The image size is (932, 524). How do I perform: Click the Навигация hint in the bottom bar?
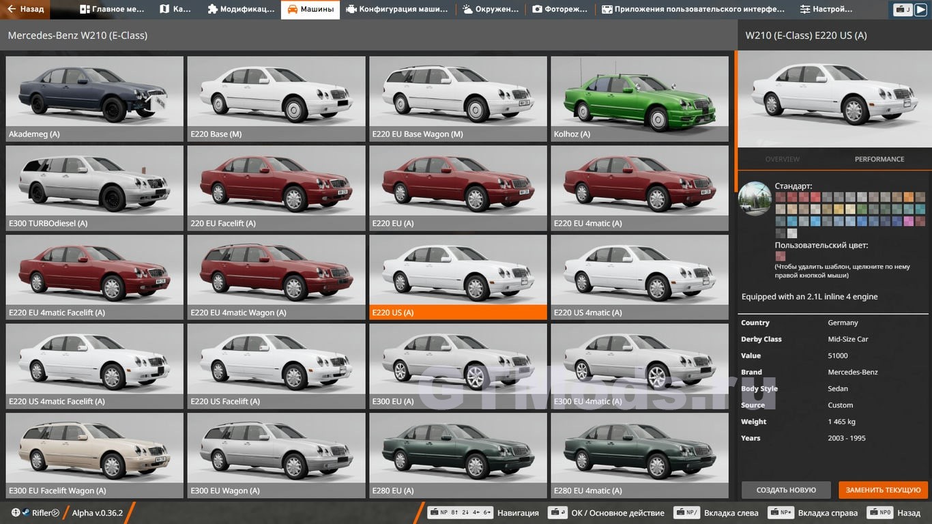coord(483,513)
